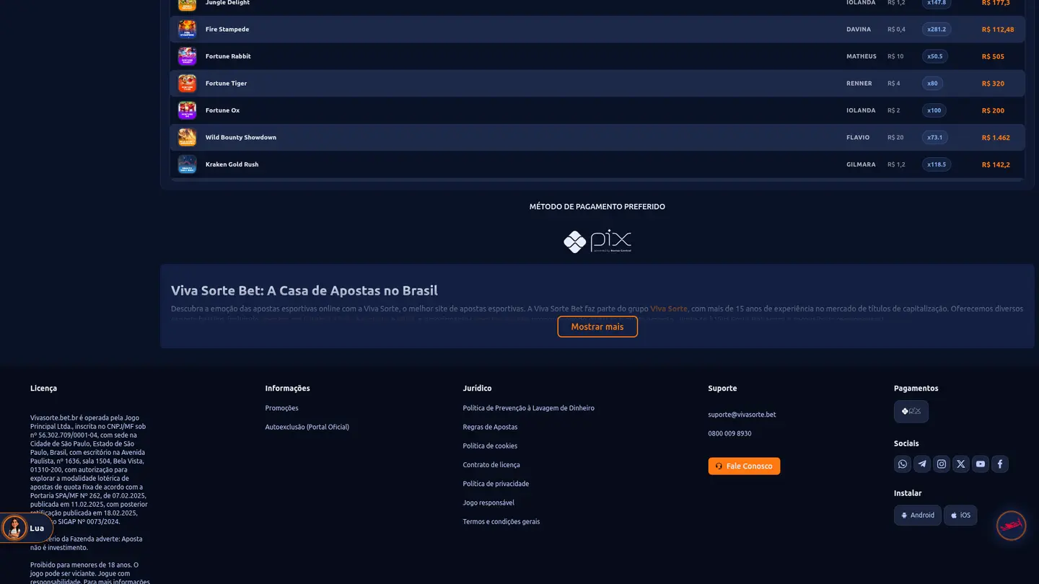Click the x118.5 multiplier badge
Image resolution: width=1039 pixels, height=584 pixels.
(937, 164)
